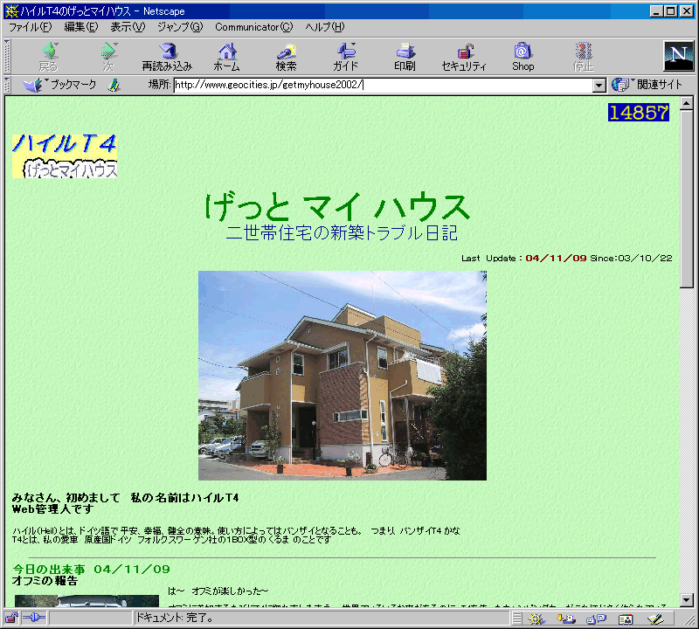Open the ジャンプ(G) menu
Viewport: 699px width, 629px height.
[180, 27]
